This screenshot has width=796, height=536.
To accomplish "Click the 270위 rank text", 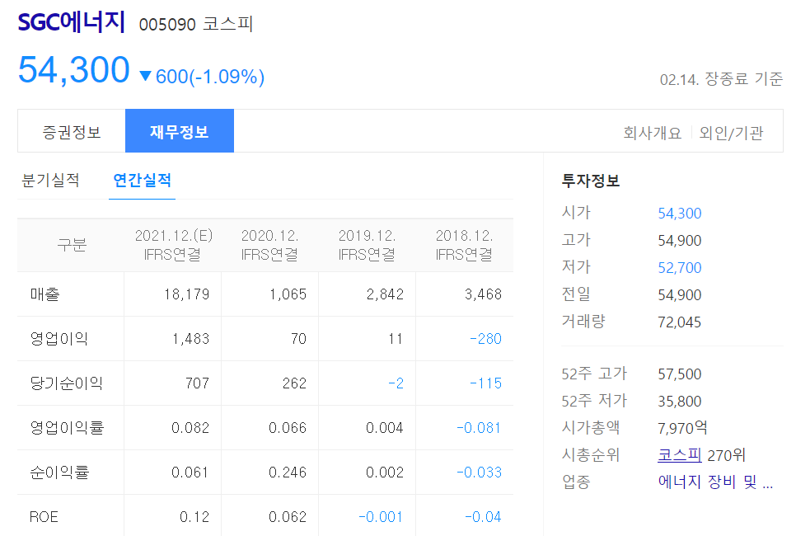I will click(x=727, y=455).
